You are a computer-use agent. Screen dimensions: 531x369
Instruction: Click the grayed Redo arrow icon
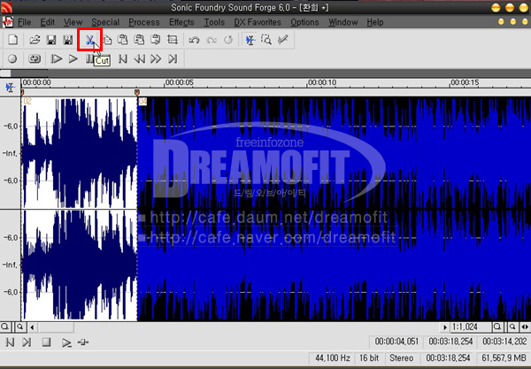point(212,40)
